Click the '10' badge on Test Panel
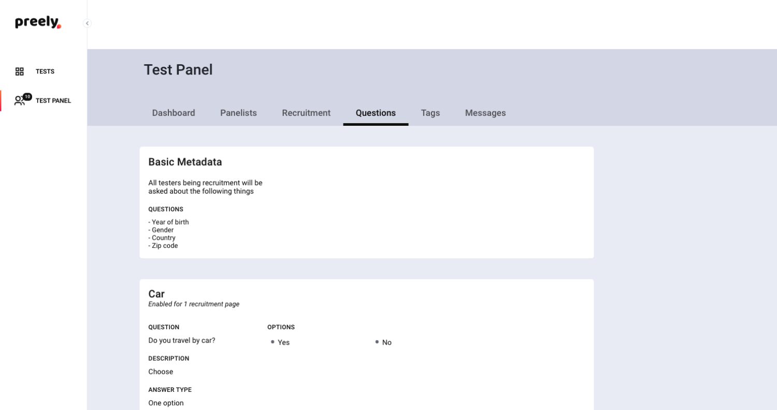The height and width of the screenshot is (410, 777). coord(27,97)
